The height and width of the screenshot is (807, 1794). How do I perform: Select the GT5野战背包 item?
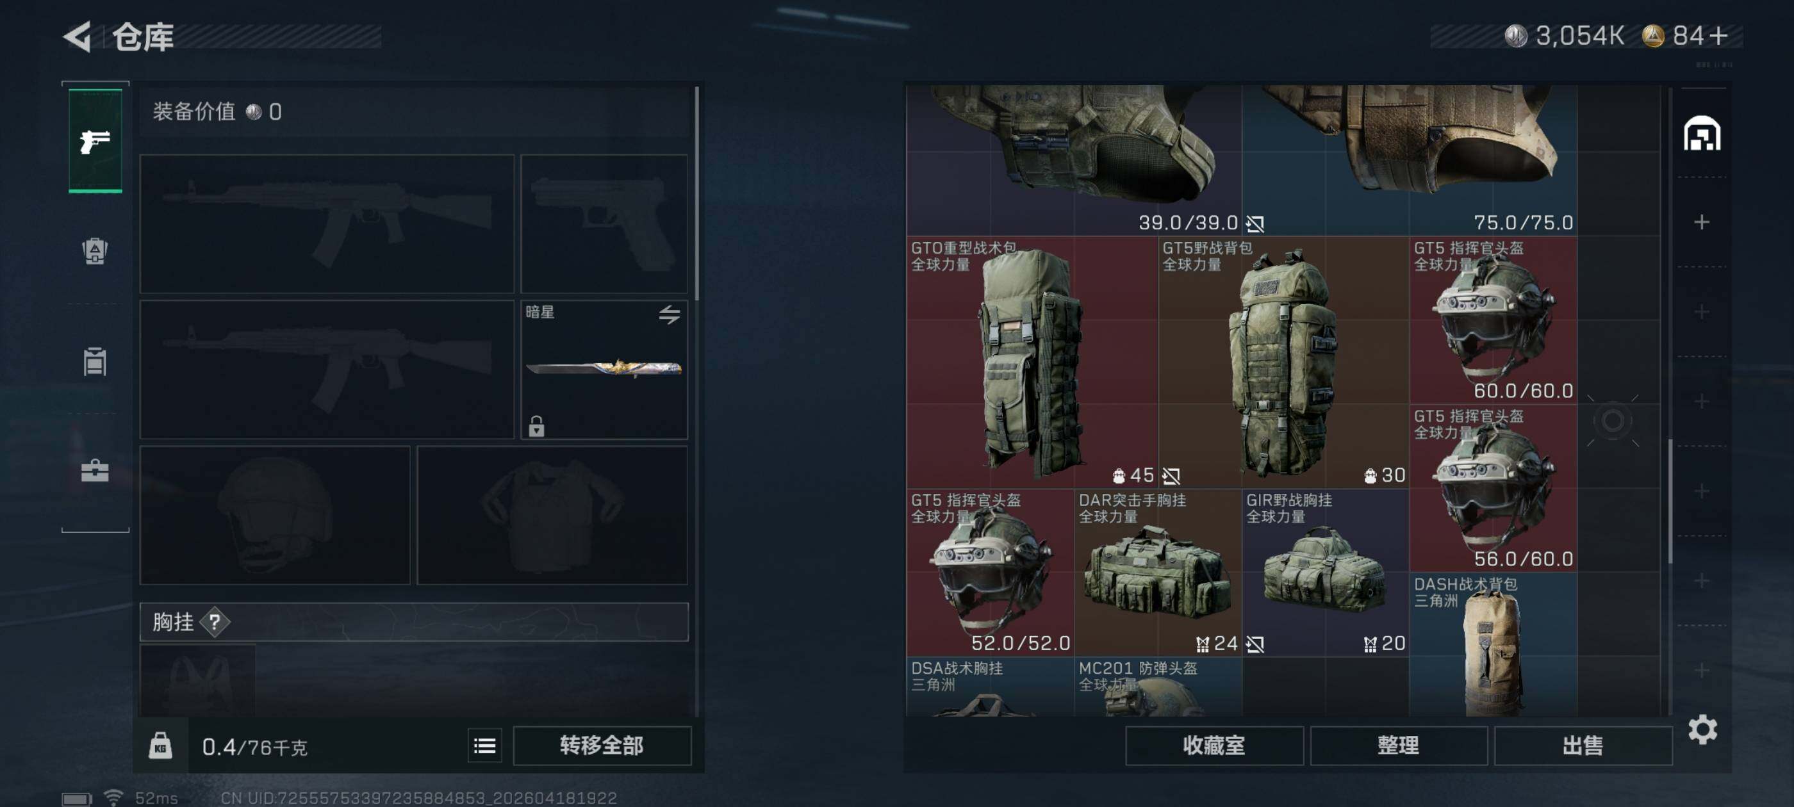1284,362
